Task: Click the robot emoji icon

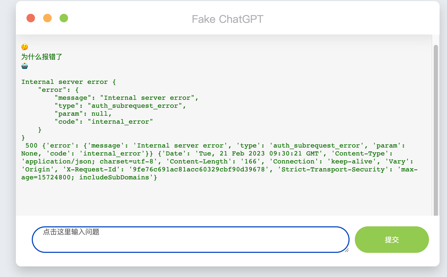Action: pyautogui.click(x=24, y=66)
